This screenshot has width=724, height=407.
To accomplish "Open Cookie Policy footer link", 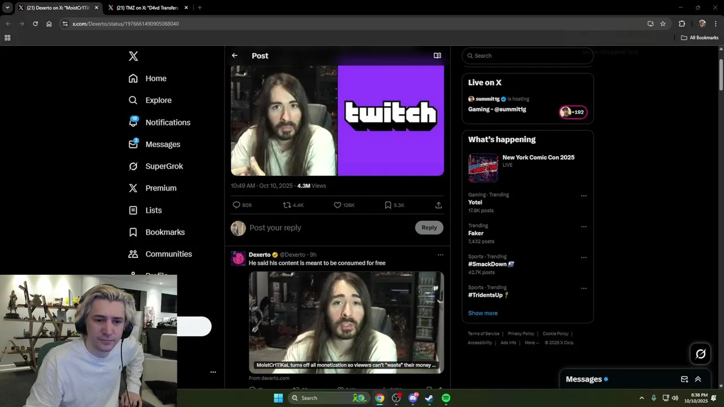I will tap(555, 334).
